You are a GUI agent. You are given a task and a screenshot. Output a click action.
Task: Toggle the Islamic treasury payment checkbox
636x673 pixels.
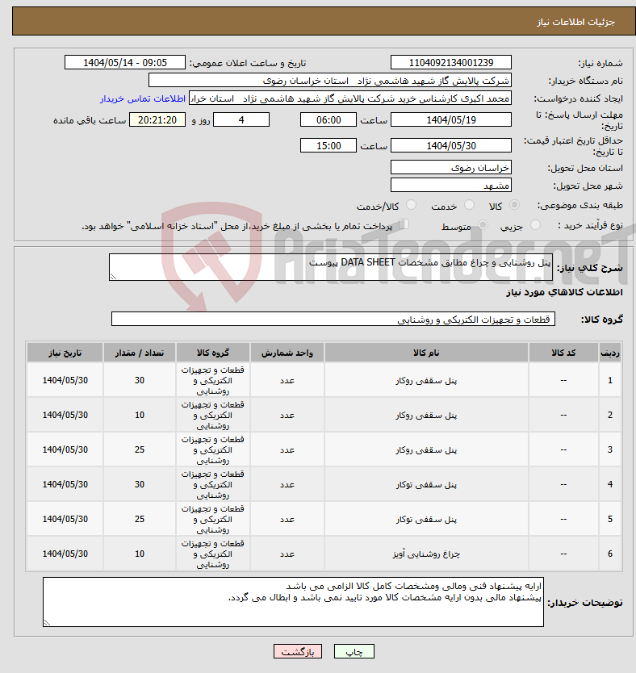coord(404,224)
